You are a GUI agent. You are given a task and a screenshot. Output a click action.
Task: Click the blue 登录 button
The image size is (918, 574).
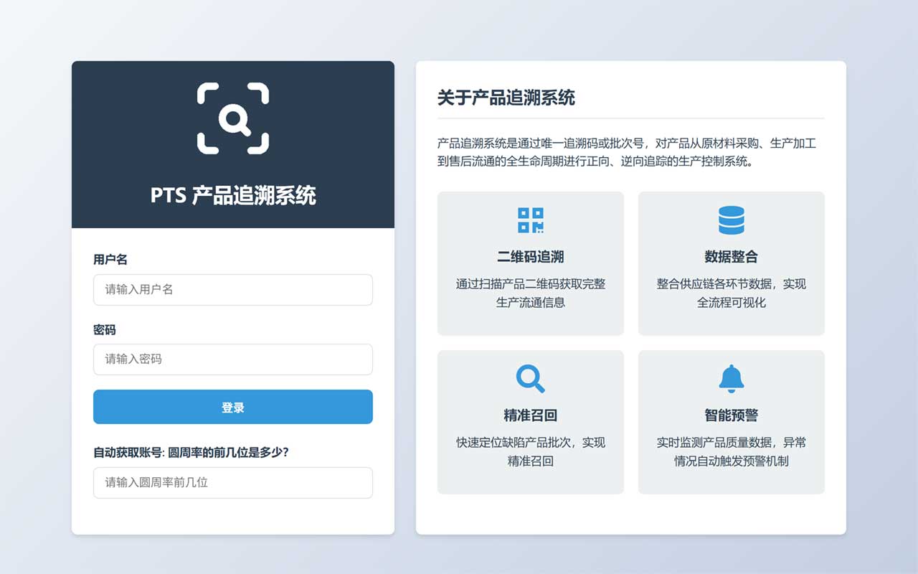(x=233, y=407)
